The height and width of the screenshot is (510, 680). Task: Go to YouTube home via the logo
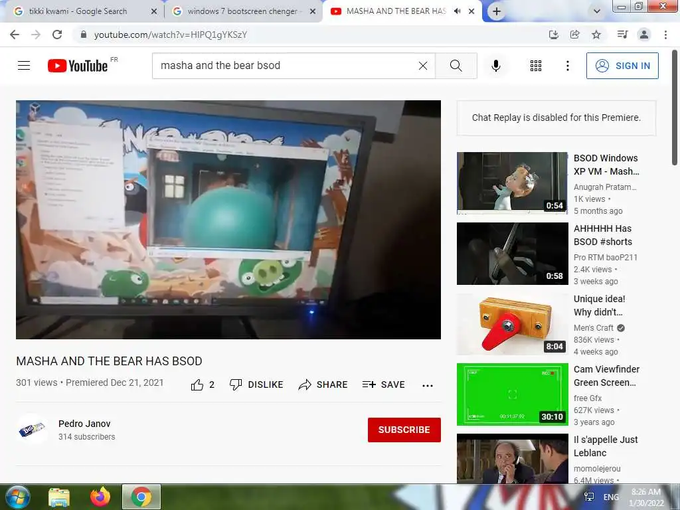pyautogui.click(x=78, y=66)
